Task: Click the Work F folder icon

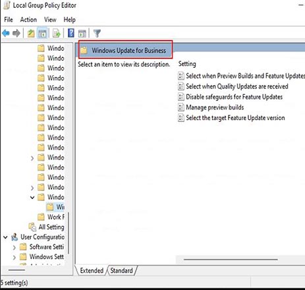Action: click(x=41, y=217)
